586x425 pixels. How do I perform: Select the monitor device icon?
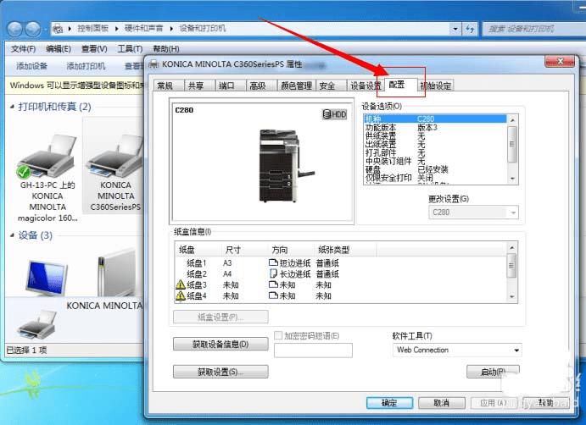47,276
